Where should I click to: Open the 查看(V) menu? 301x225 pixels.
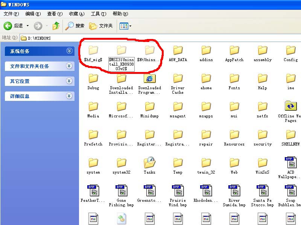(55, 14)
